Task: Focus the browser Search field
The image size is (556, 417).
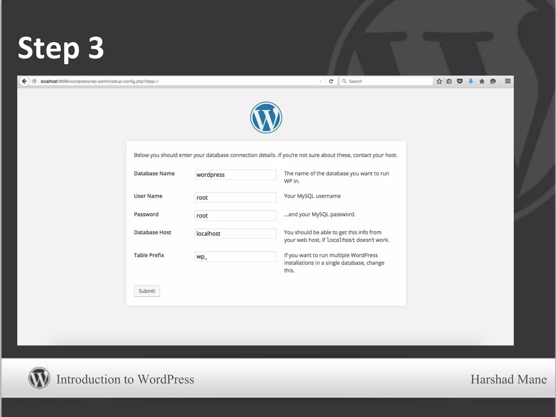Action: click(x=386, y=81)
